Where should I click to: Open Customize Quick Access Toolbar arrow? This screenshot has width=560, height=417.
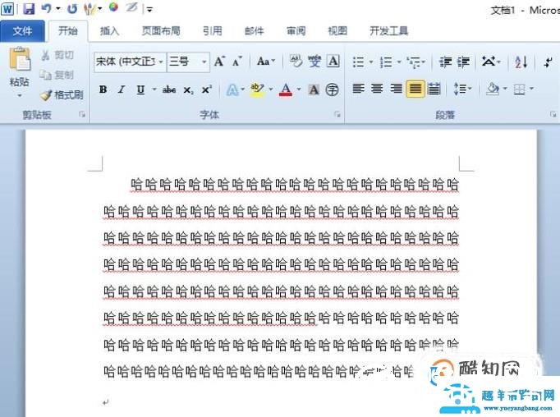150,10
